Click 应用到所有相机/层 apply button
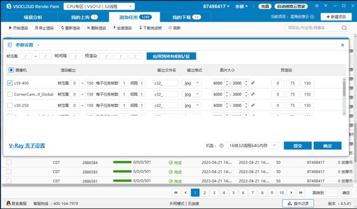357x209 pixels. pyautogui.click(x=171, y=56)
